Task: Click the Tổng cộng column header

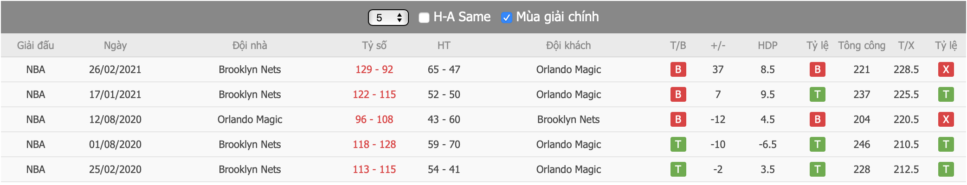Action: [862, 45]
